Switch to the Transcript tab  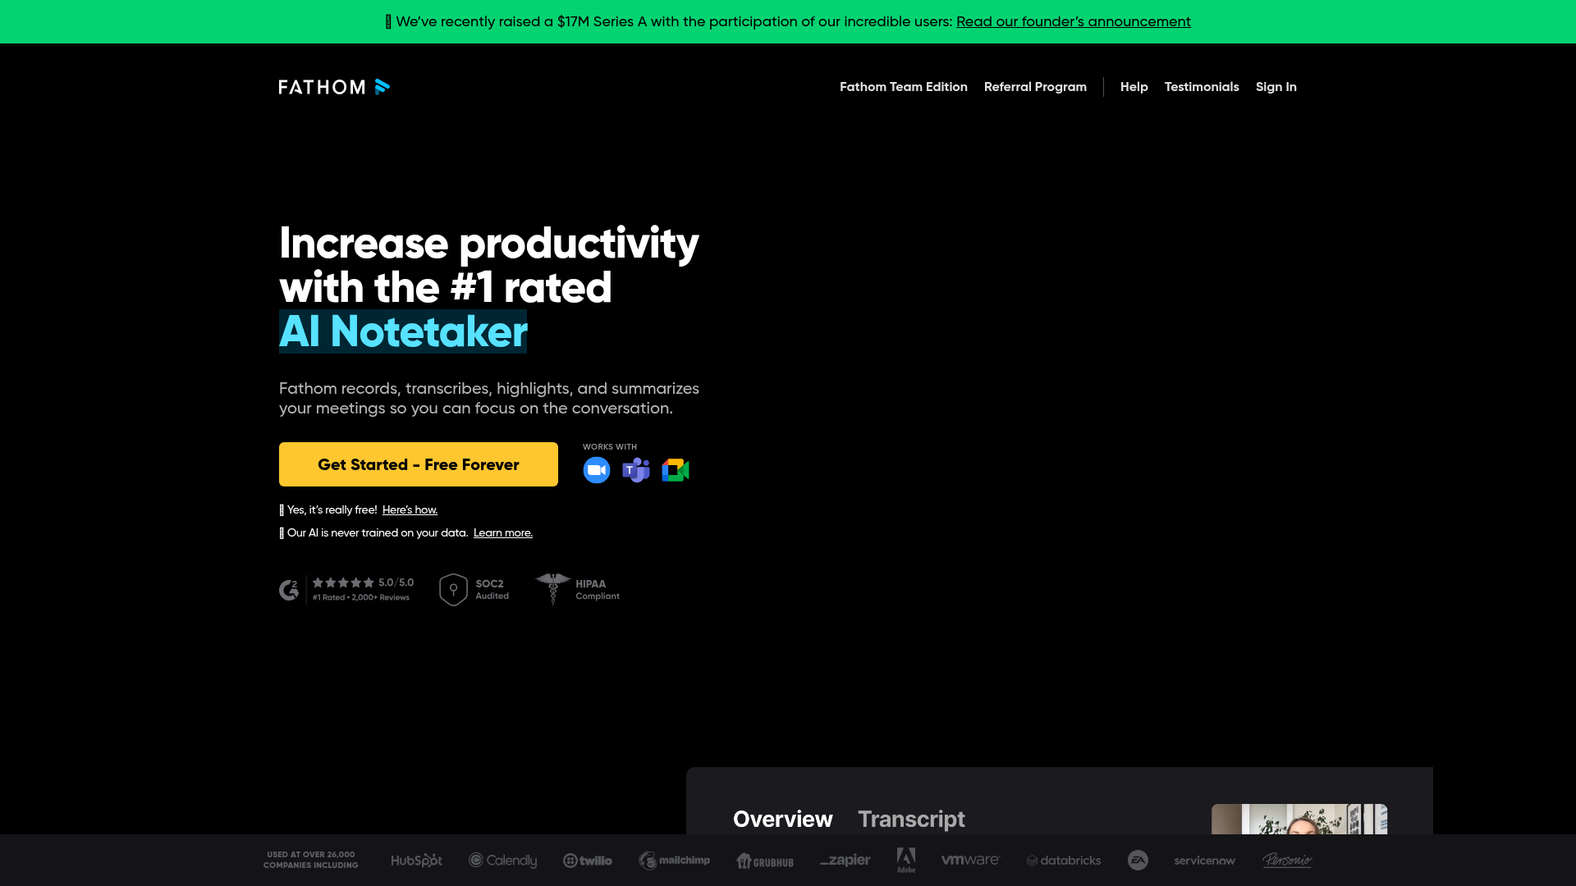(911, 819)
